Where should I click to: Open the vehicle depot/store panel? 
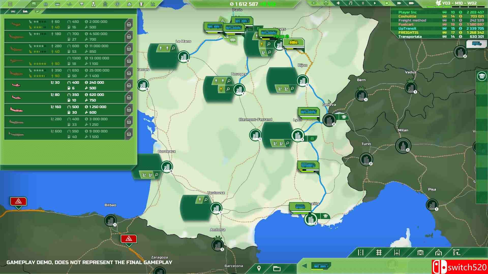[x=34, y=4]
